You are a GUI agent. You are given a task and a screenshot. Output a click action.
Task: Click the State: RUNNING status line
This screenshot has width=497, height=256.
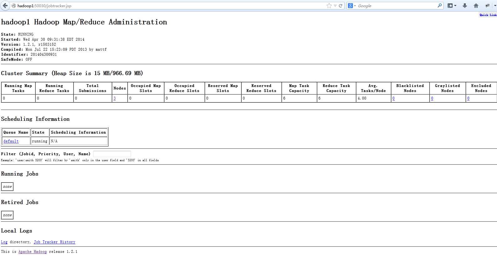(17, 34)
